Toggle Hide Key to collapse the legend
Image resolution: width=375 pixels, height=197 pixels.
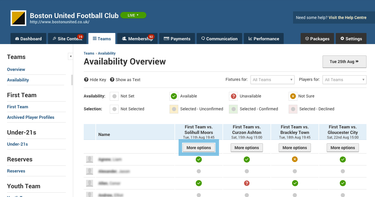(95, 79)
